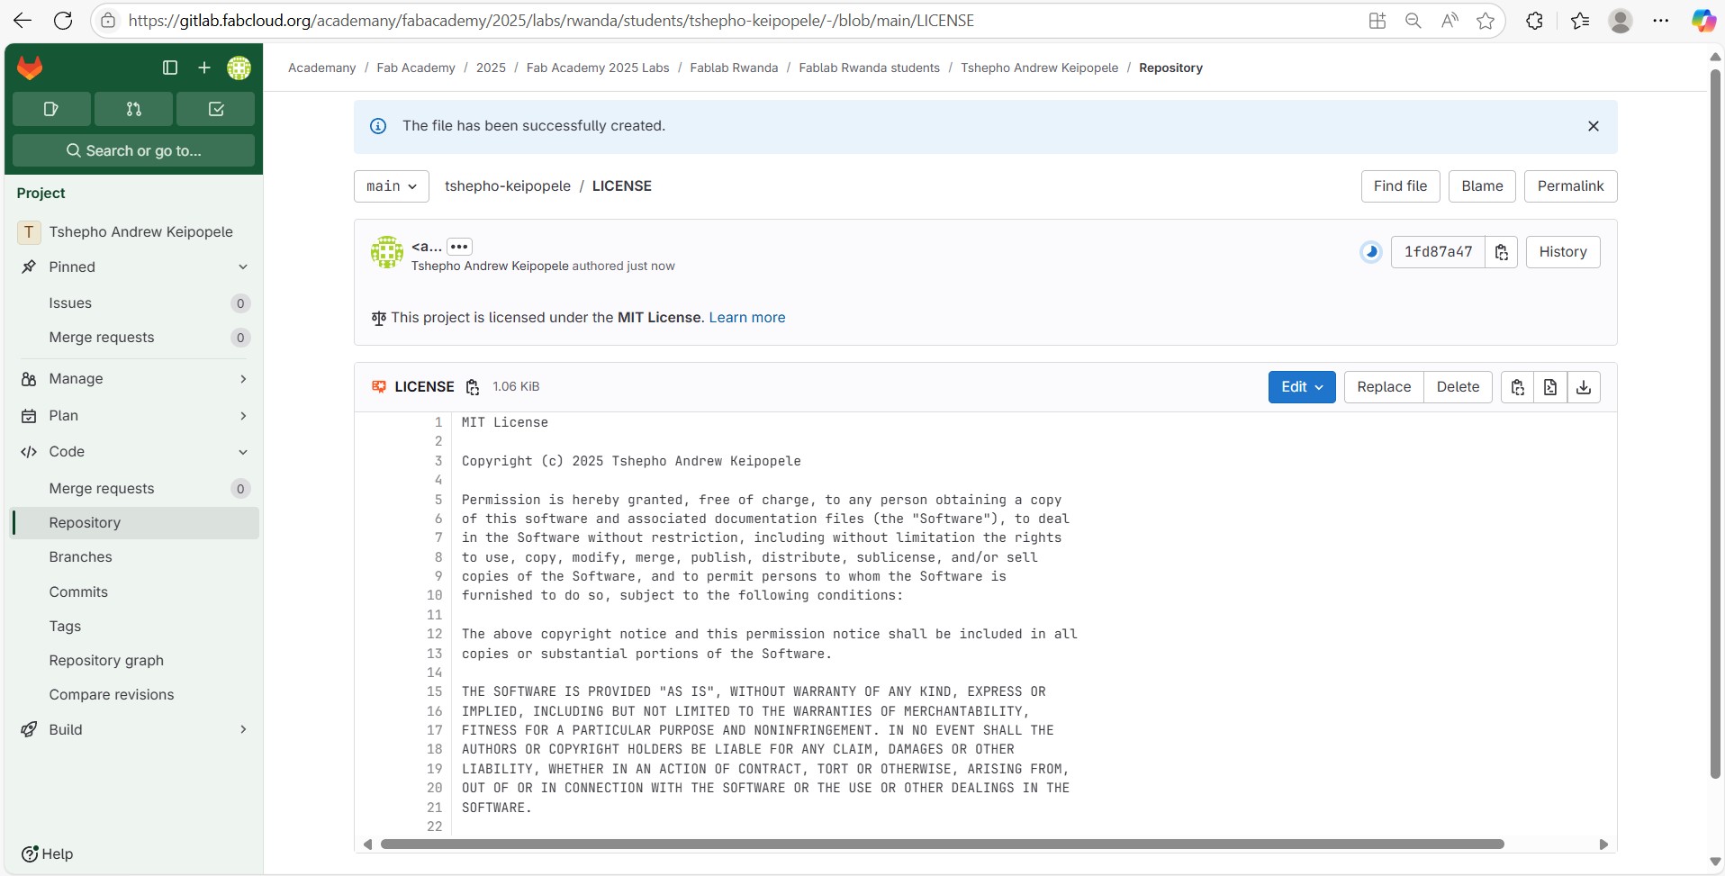
Task: Open Tshepho Andrew Keipopele project in sidebar
Action: pyautogui.click(x=135, y=232)
